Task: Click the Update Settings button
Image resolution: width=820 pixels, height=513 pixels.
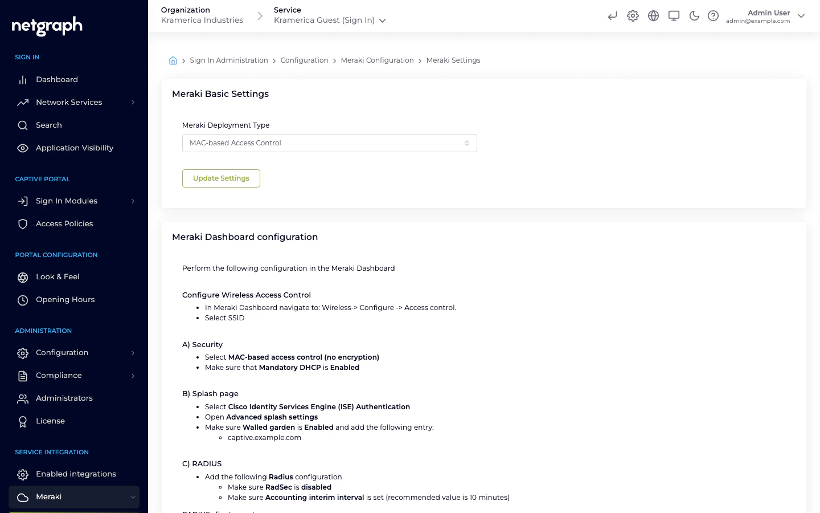Action: click(x=221, y=178)
